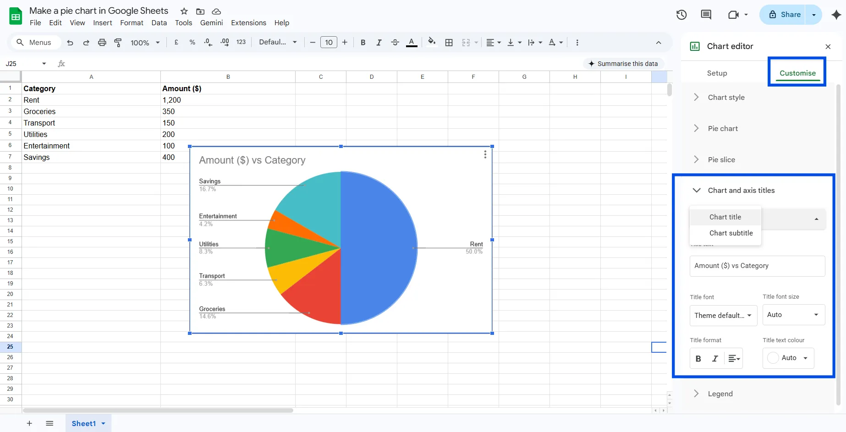Open version history
This screenshot has height=432, width=846.
(x=681, y=14)
